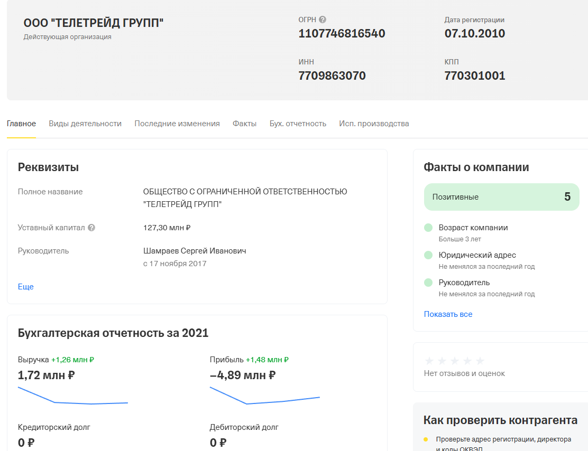Expand requisites via the Еще link
Screen dimensions: 588x451
click(x=26, y=287)
